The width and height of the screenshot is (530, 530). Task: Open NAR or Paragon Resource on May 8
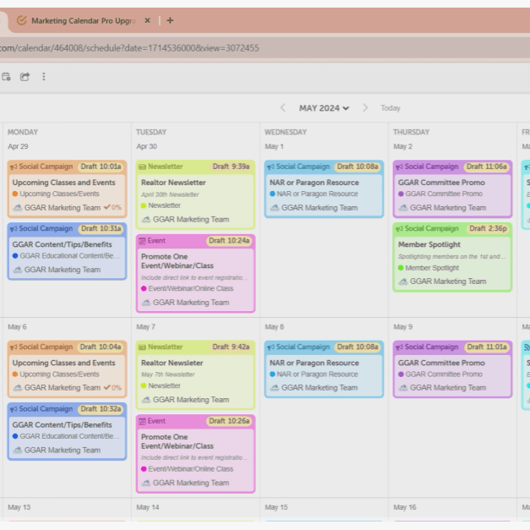[x=314, y=363]
